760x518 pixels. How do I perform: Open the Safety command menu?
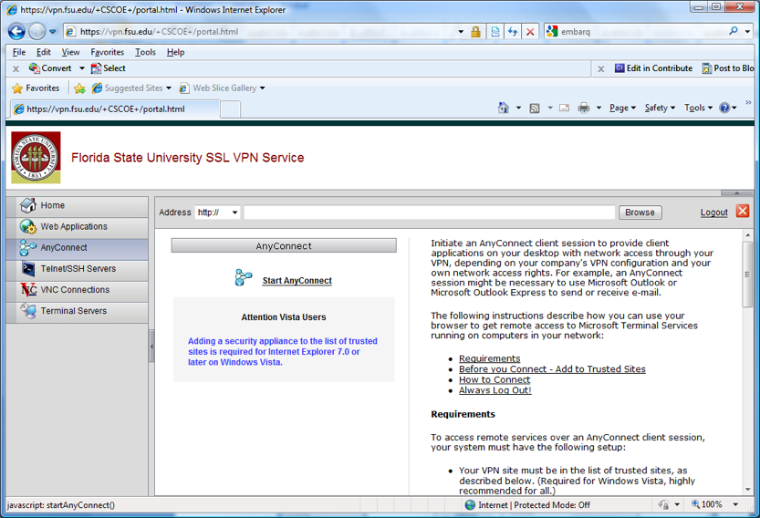click(660, 108)
